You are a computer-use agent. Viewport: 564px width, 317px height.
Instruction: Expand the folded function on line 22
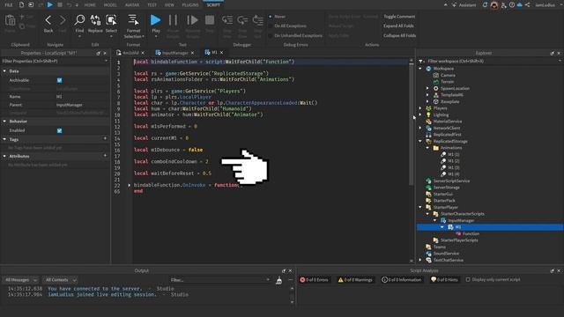click(130, 185)
